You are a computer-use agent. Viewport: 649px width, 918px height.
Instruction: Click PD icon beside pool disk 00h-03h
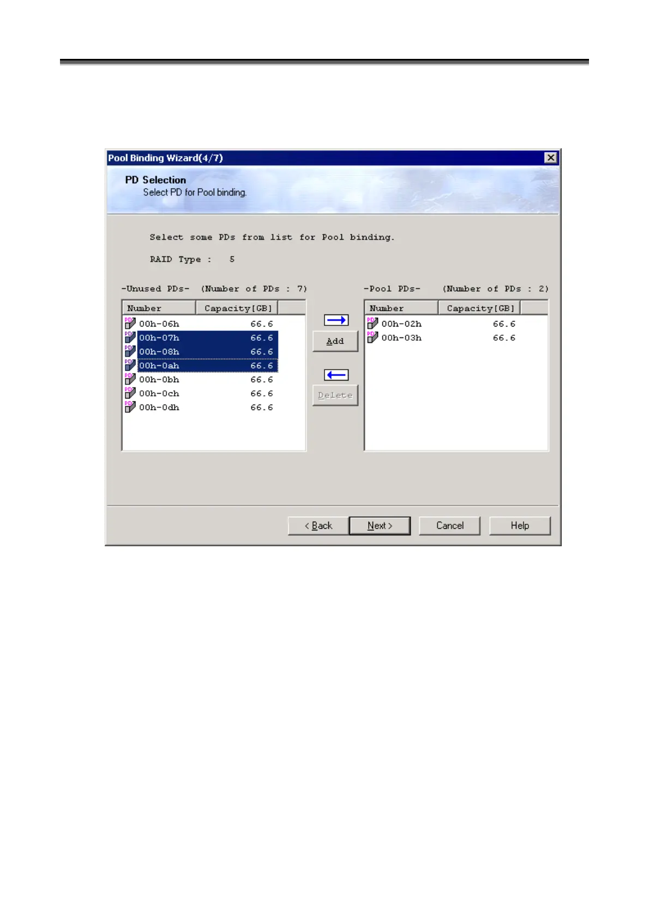(372, 337)
